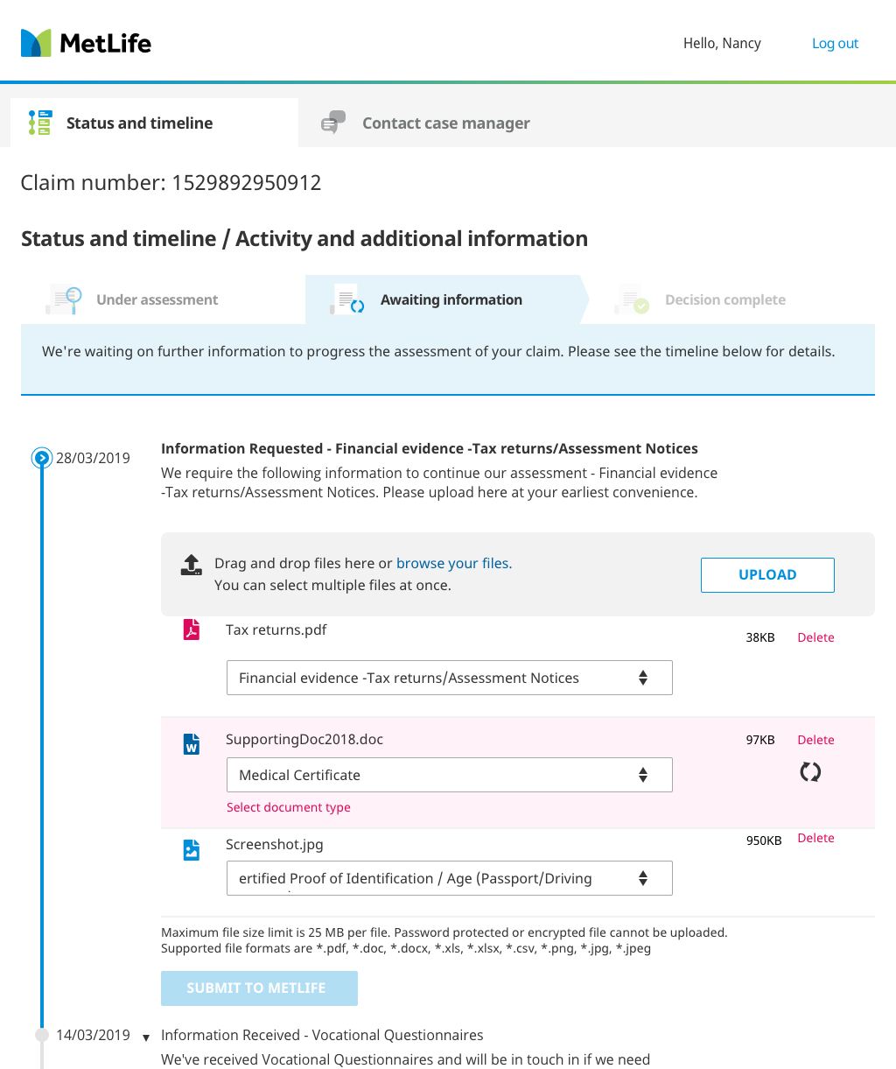
Task: Click the 28/03/2019 timeline marker
Action: 42,457
